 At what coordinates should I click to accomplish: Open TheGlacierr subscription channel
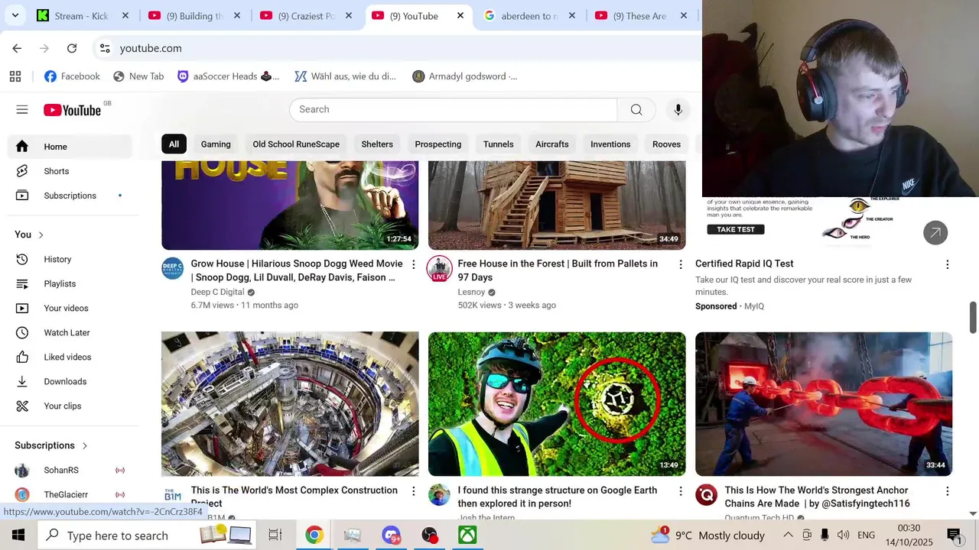pyautogui.click(x=70, y=495)
